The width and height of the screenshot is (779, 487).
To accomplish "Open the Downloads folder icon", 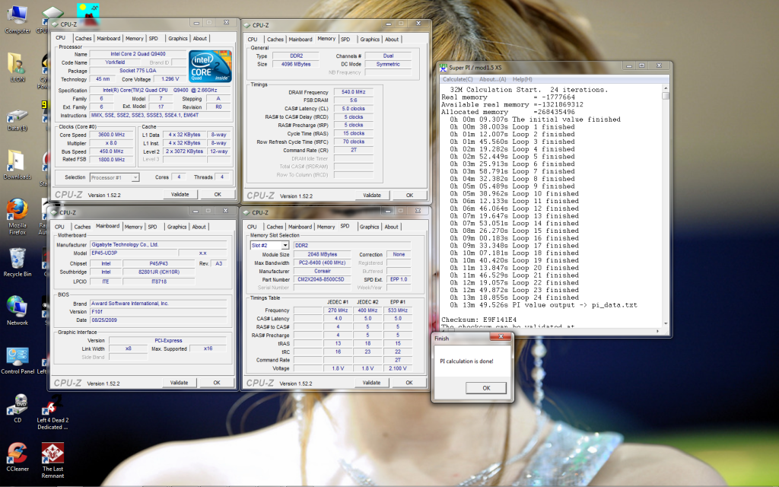I will coord(17,161).
